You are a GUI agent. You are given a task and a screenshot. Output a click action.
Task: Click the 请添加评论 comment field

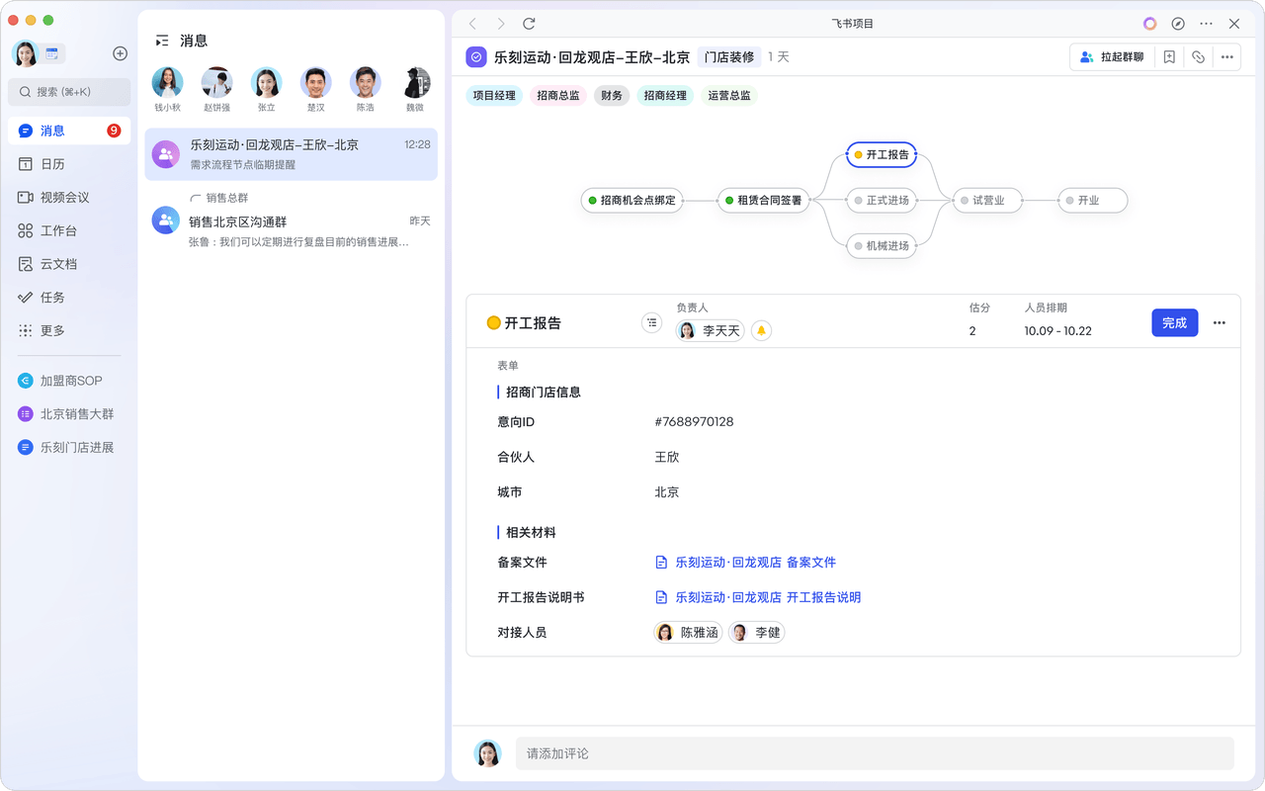875,753
